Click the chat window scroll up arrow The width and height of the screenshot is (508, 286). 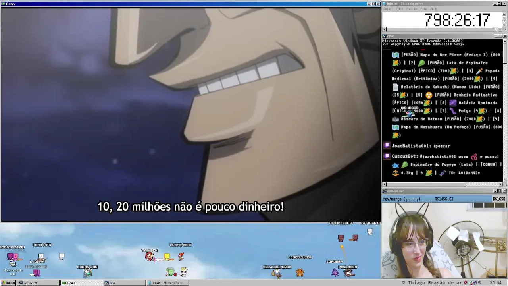[x=505, y=41]
